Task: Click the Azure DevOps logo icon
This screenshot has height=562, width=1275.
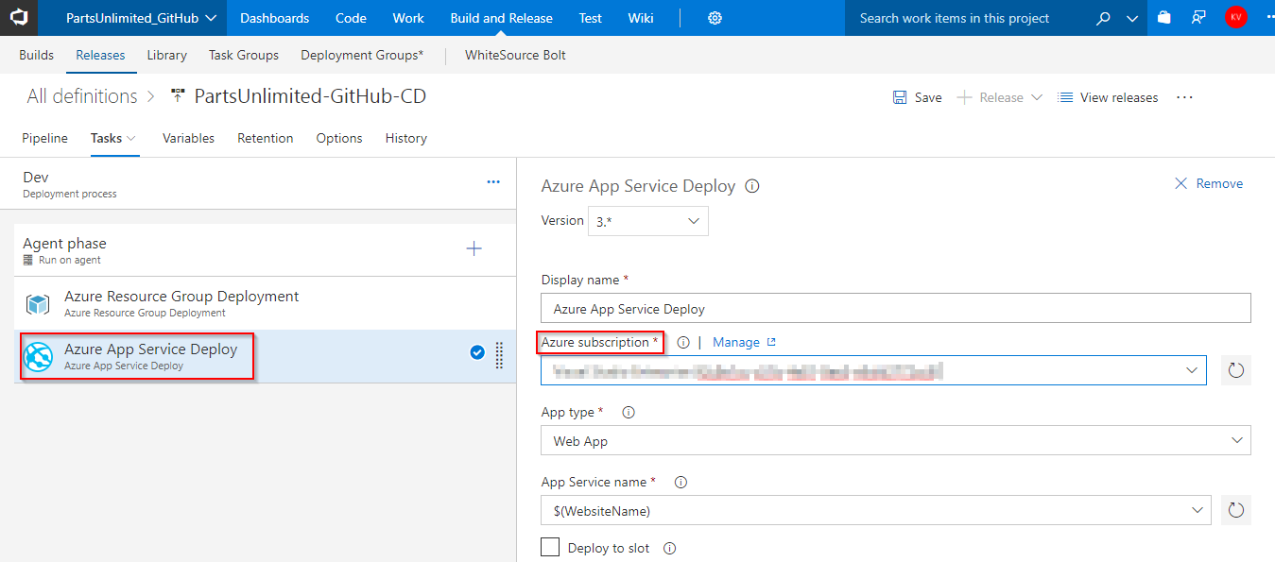Action: coord(19,18)
